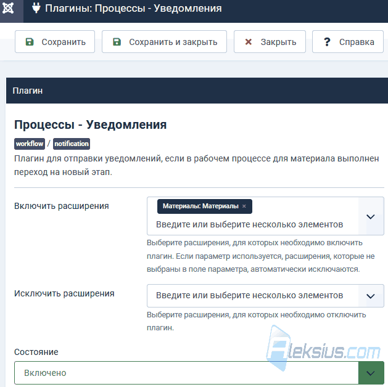Open the Joomla logo menu
Image resolution: width=388 pixels, height=387 pixels.
coord(8,9)
